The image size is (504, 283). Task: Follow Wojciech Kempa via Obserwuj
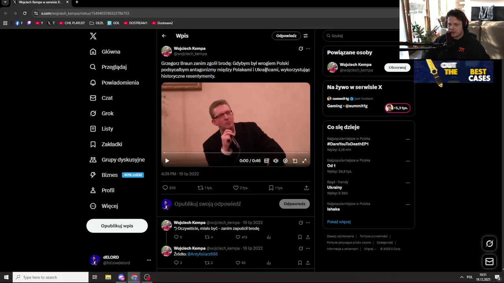point(397,67)
